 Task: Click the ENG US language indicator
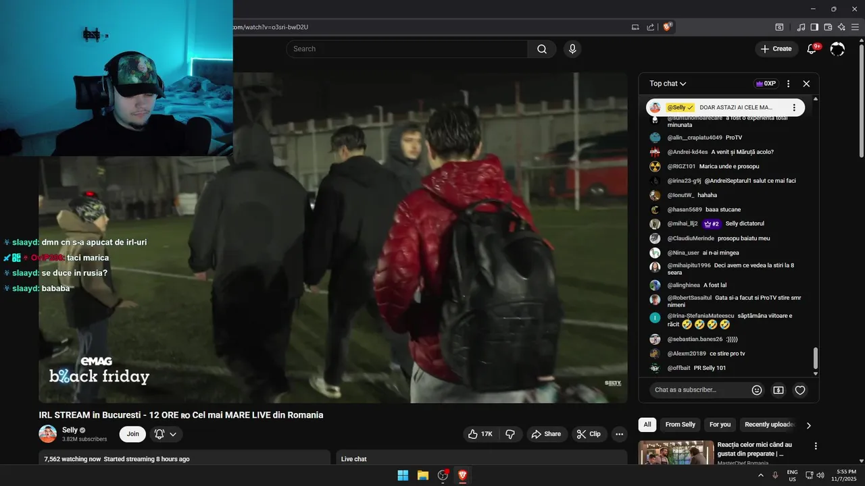tap(792, 475)
